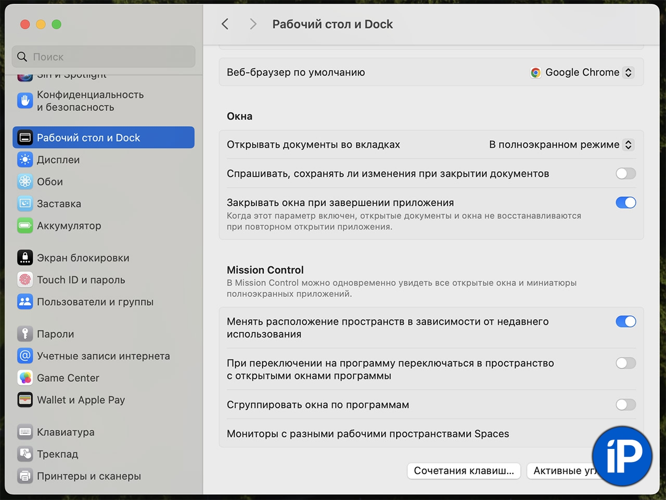Click the Wallet и Apple Pay icon
This screenshot has width=666, height=500.
(x=25, y=399)
